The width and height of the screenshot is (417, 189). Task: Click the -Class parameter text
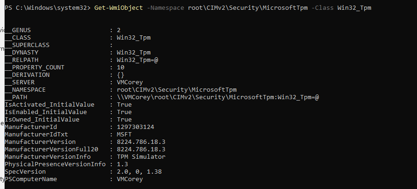(322, 8)
